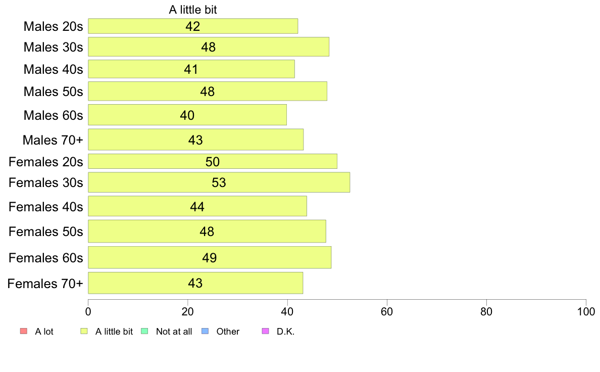Click the magenta 'D.K.' legend swatch
This screenshot has height=372, width=600.
point(265,331)
